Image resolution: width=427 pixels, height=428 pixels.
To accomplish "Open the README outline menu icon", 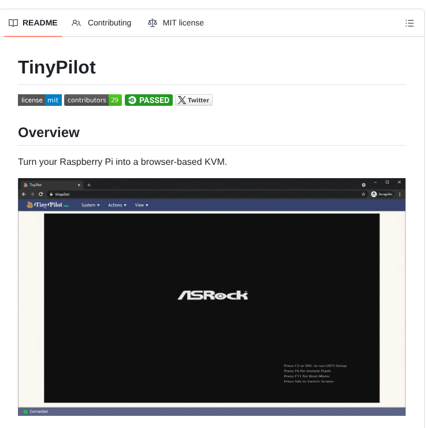I will point(409,23).
